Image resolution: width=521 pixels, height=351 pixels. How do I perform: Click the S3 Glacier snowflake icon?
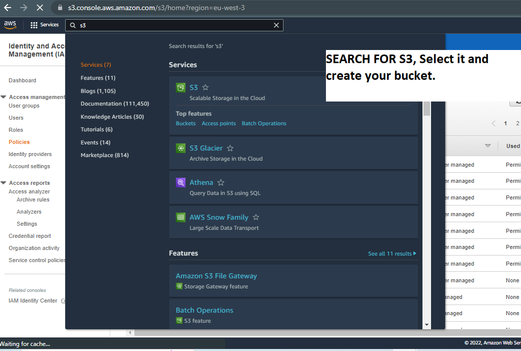point(180,148)
